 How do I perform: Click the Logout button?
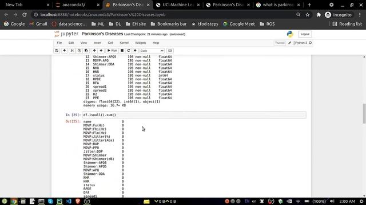[x=305, y=34]
